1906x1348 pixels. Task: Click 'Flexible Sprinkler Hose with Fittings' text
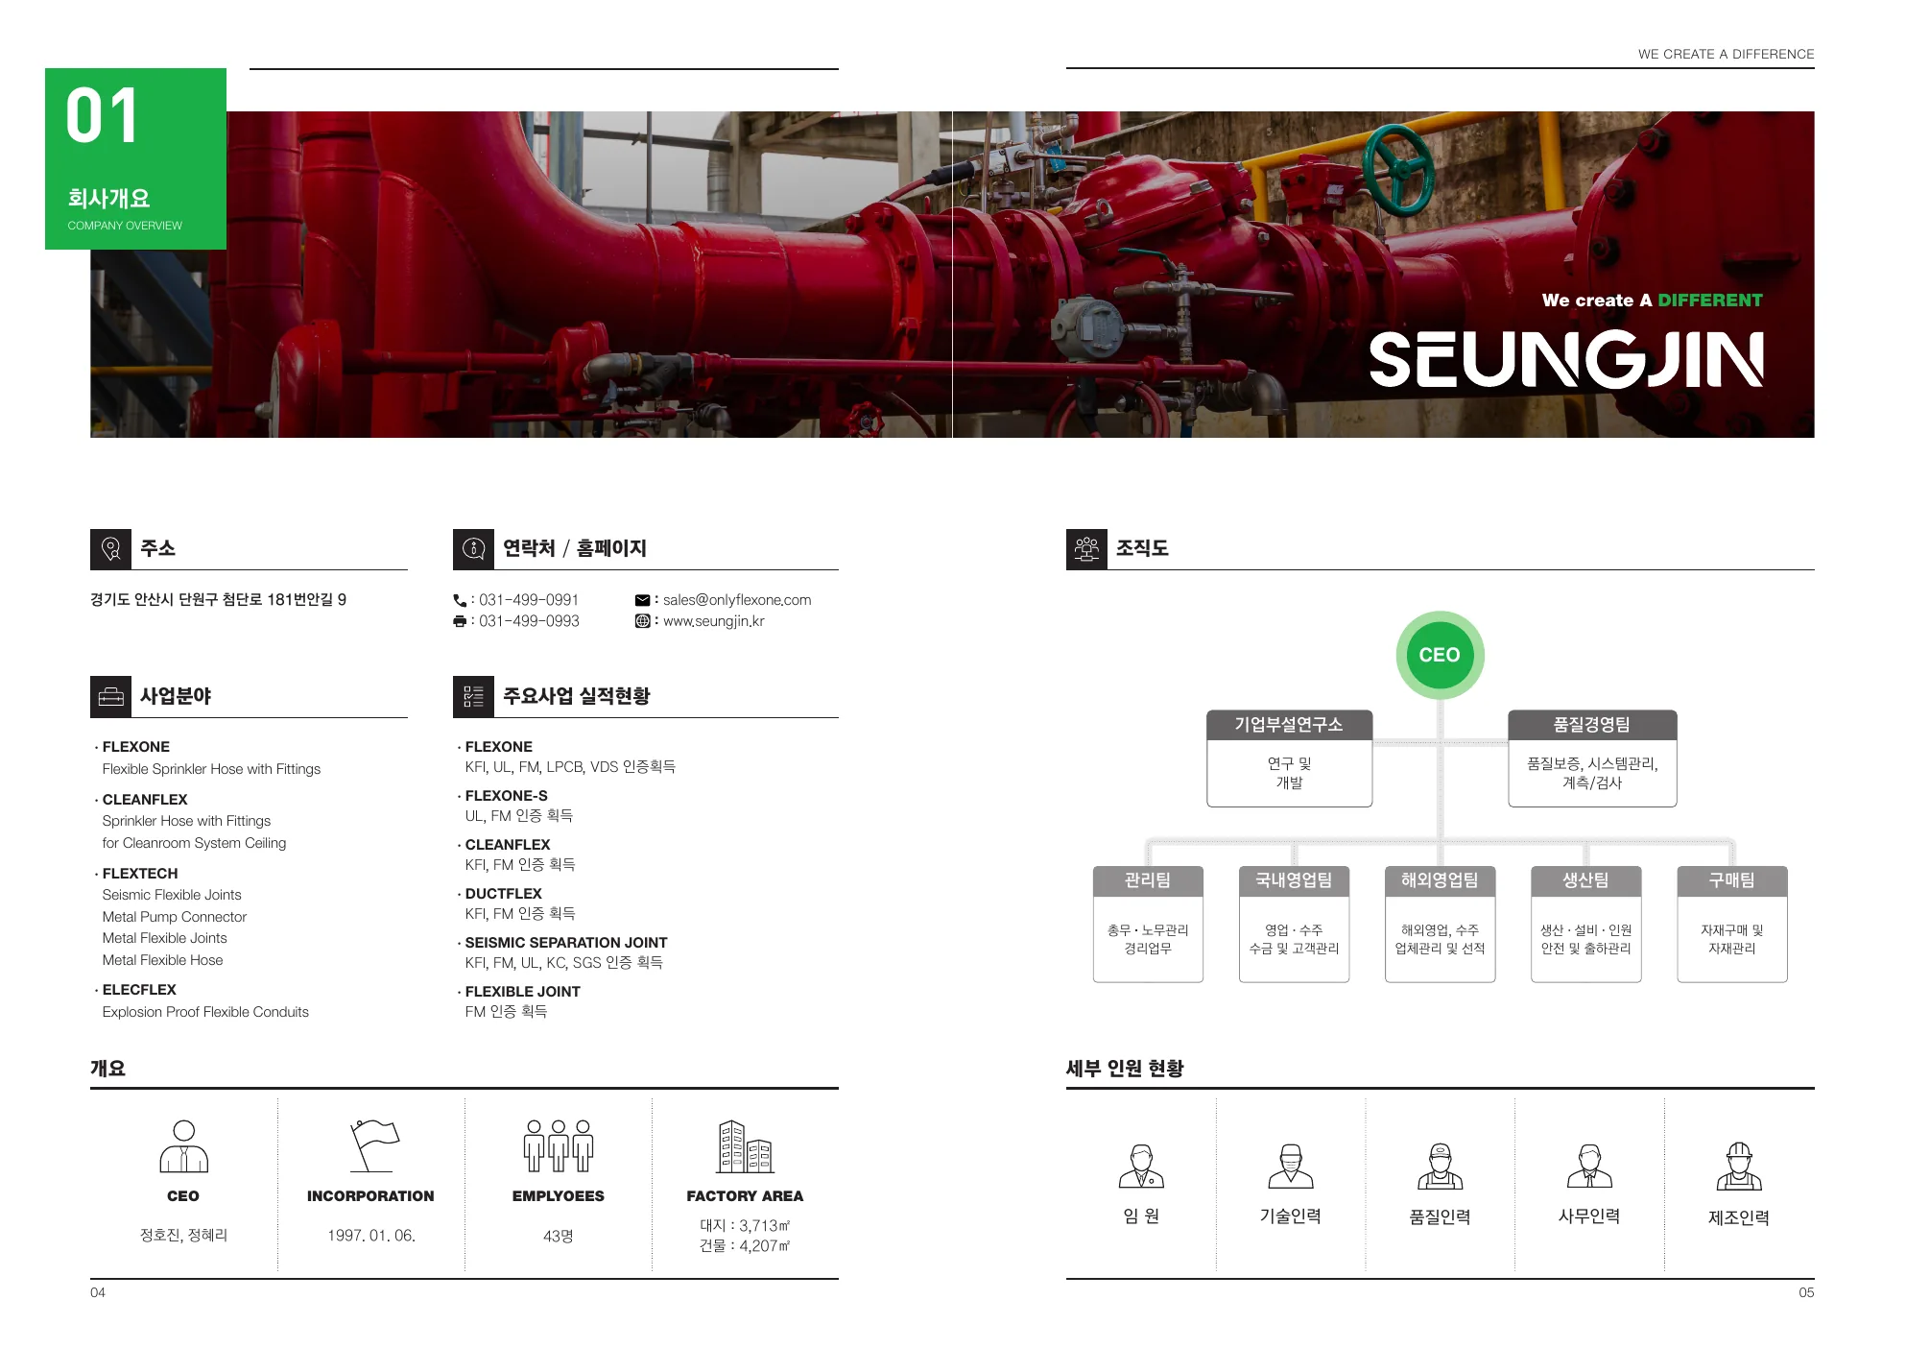click(x=211, y=769)
